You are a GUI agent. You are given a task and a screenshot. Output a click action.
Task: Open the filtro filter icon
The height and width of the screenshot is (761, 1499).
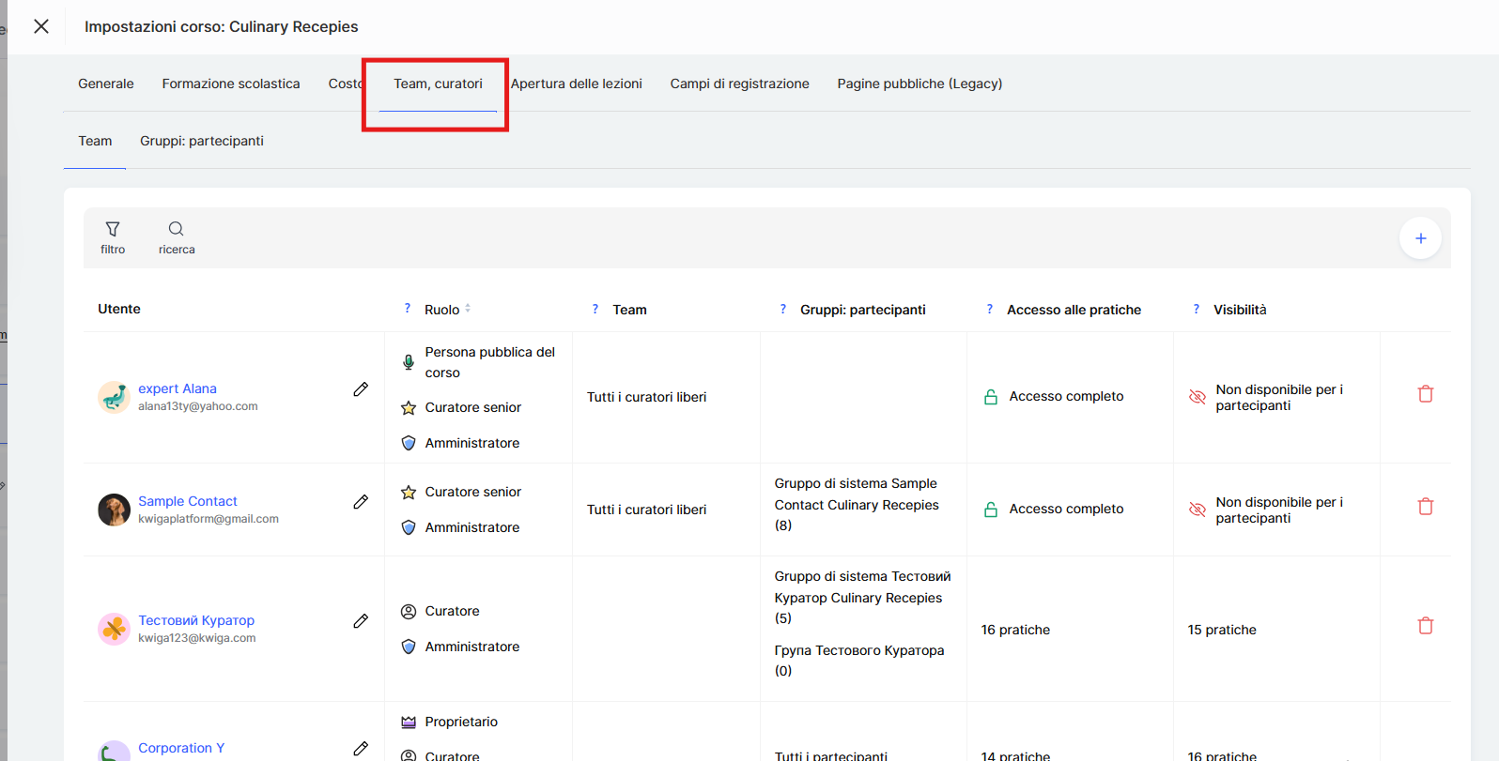[113, 230]
